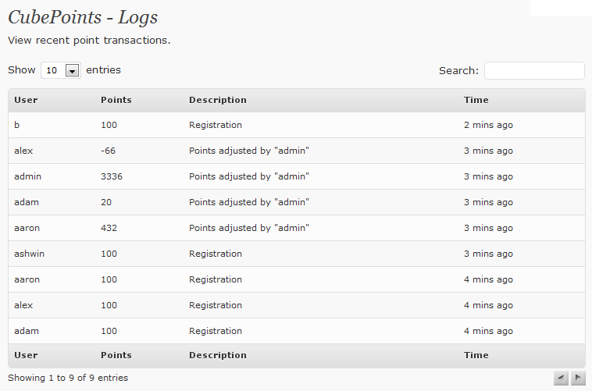592x391 pixels.
Task: Click the previous page arrow button
Action: (x=561, y=378)
